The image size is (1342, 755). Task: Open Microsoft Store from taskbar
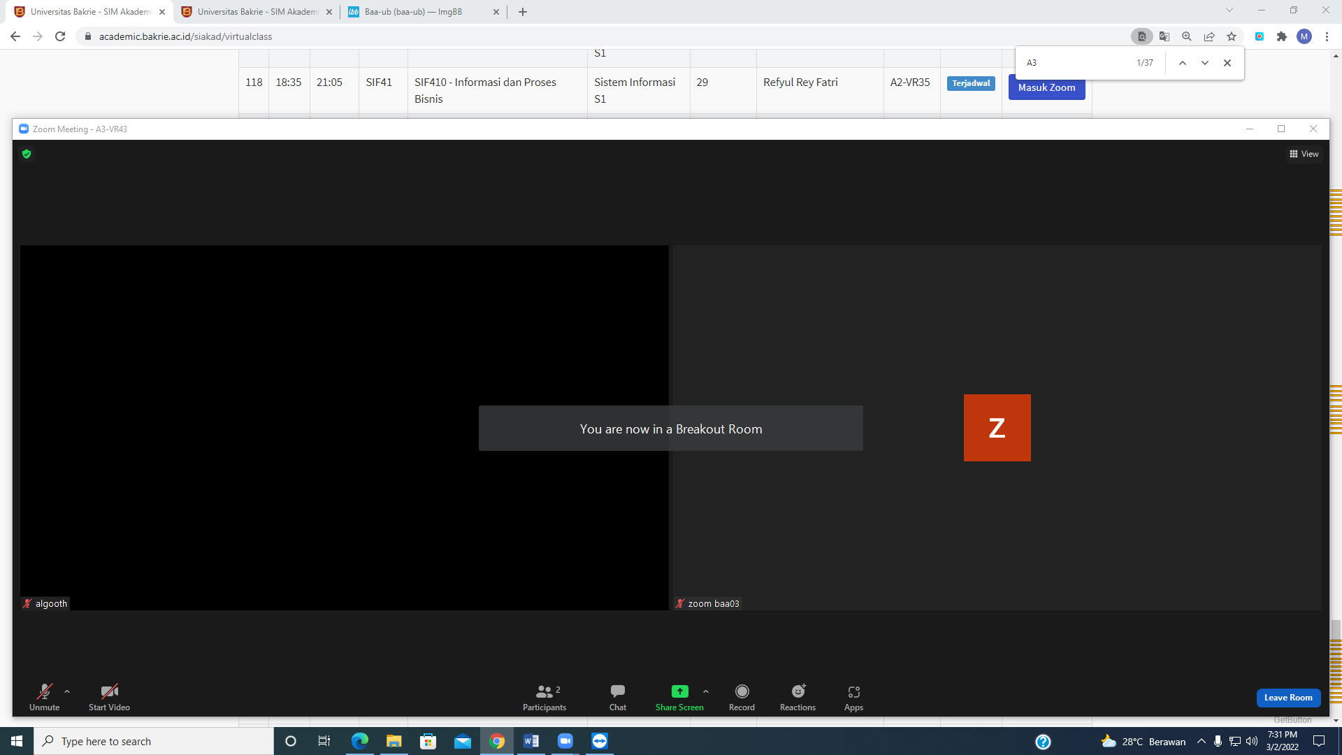click(x=428, y=741)
